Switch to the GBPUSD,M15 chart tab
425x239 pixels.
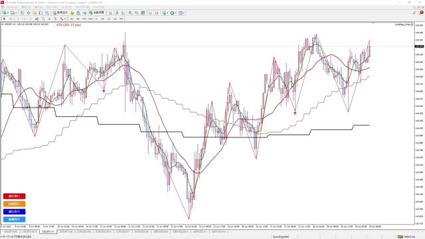point(180,232)
